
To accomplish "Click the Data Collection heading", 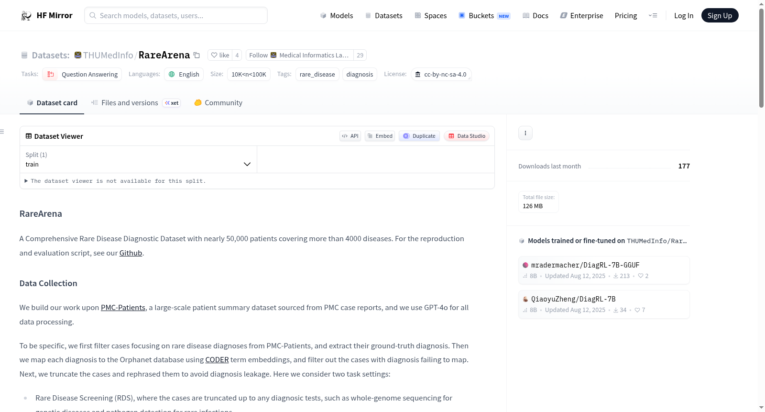I will point(48,283).
